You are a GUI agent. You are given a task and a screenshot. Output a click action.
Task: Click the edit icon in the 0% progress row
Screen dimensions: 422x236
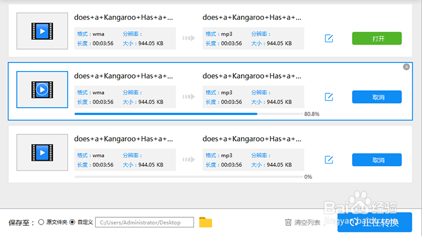(x=329, y=160)
